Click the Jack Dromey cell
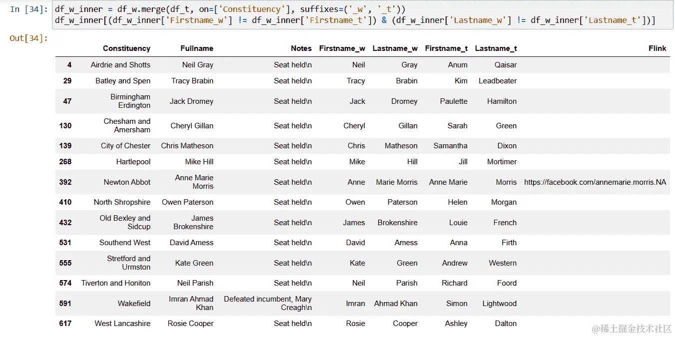675x337 pixels. pyautogui.click(x=191, y=101)
